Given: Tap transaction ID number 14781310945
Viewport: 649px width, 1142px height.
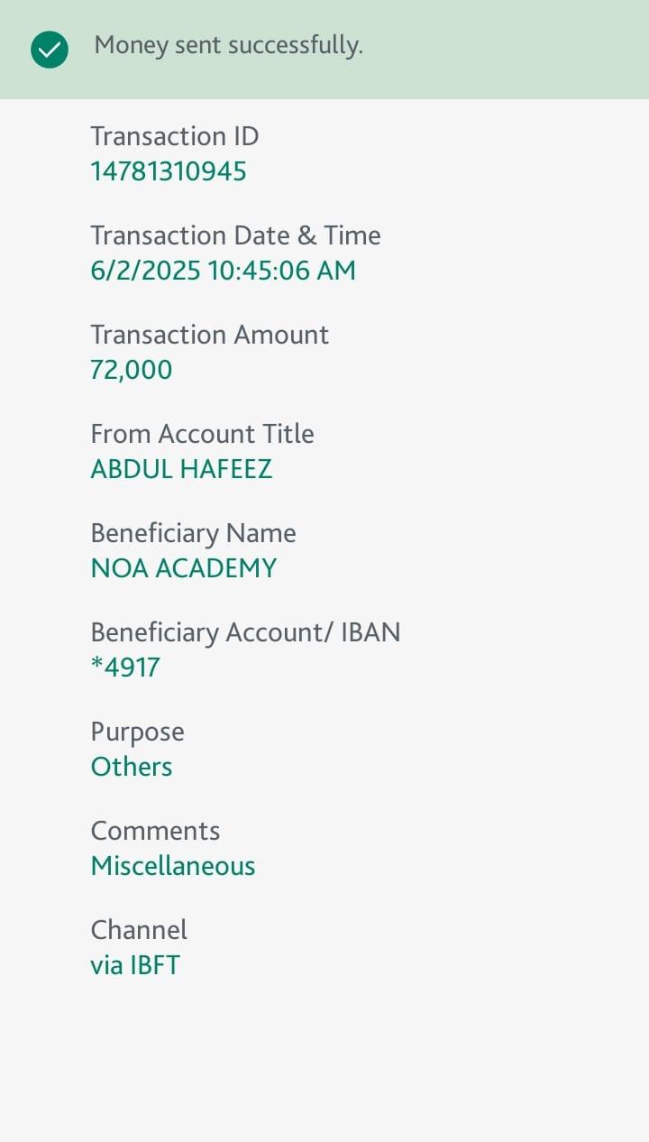Looking at the screenshot, I should (169, 171).
